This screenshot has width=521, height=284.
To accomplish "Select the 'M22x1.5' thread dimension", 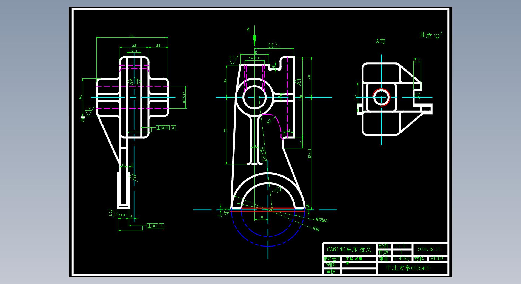I will [254, 58].
